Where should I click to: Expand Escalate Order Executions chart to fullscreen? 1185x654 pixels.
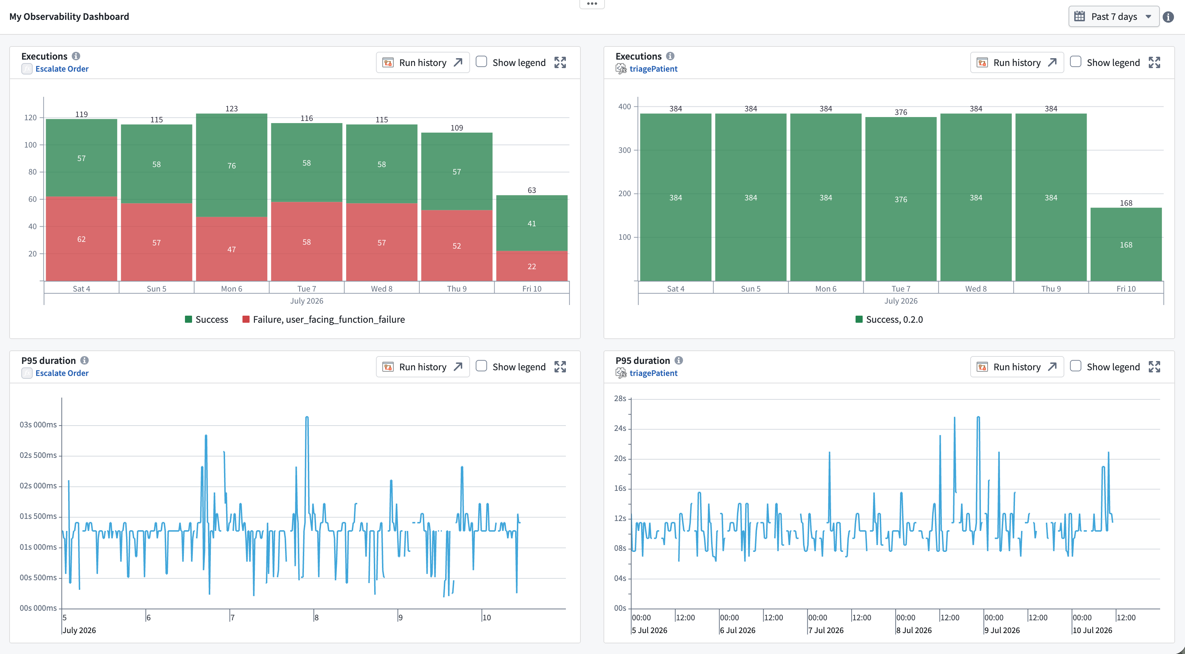tap(560, 62)
